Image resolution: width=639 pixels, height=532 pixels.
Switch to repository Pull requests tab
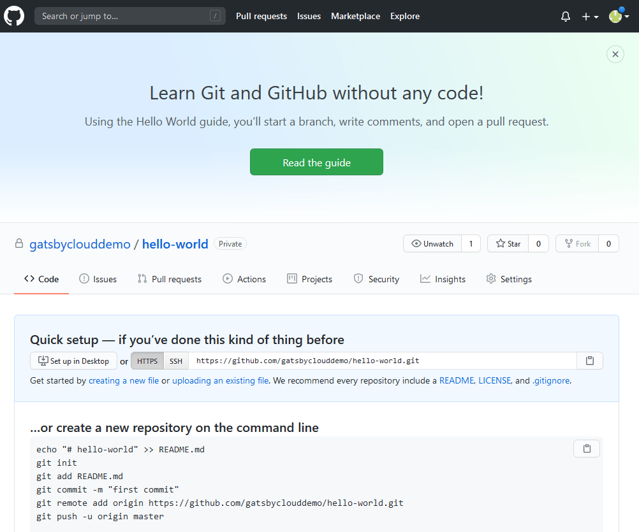[x=169, y=279]
